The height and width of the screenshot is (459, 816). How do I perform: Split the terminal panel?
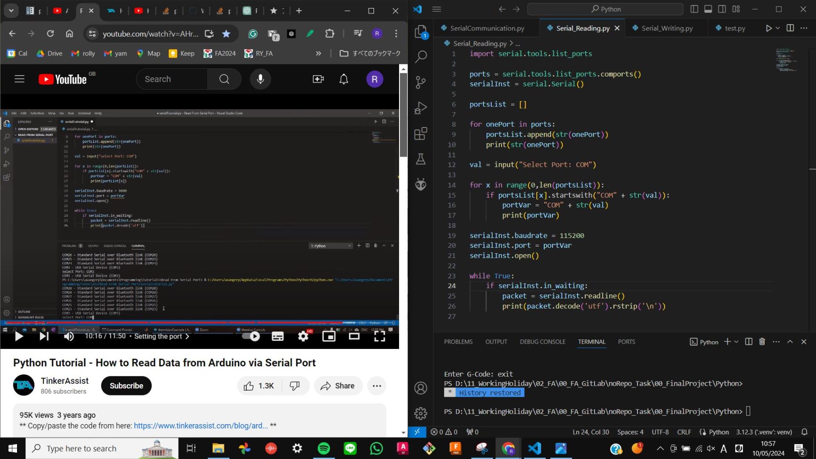point(749,342)
